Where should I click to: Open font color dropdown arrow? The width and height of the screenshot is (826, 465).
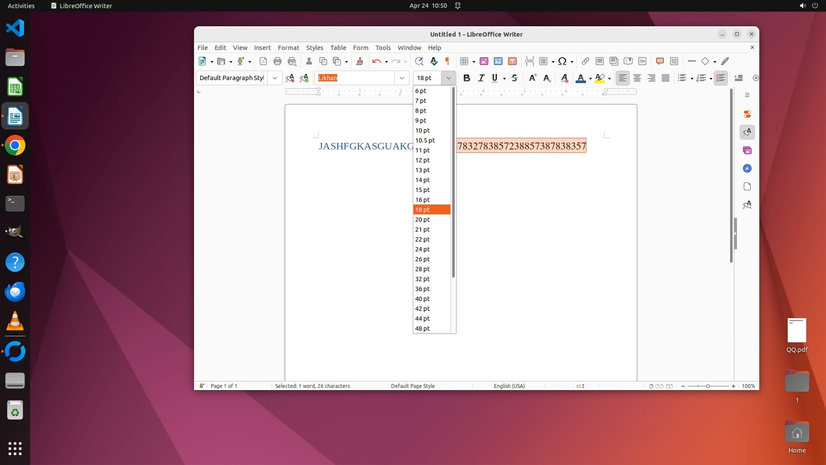(590, 78)
